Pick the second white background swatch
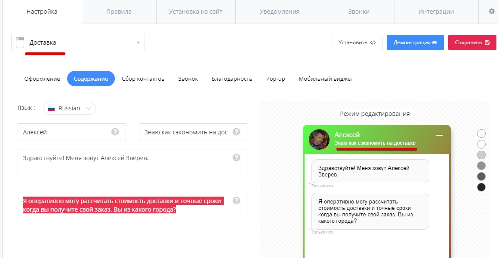Image resolution: width=499 pixels, height=258 pixels. [x=481, y=144]
